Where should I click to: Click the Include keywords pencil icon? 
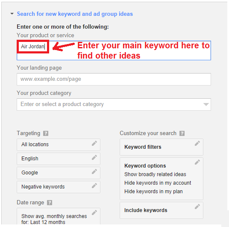(x=197, y=206)
